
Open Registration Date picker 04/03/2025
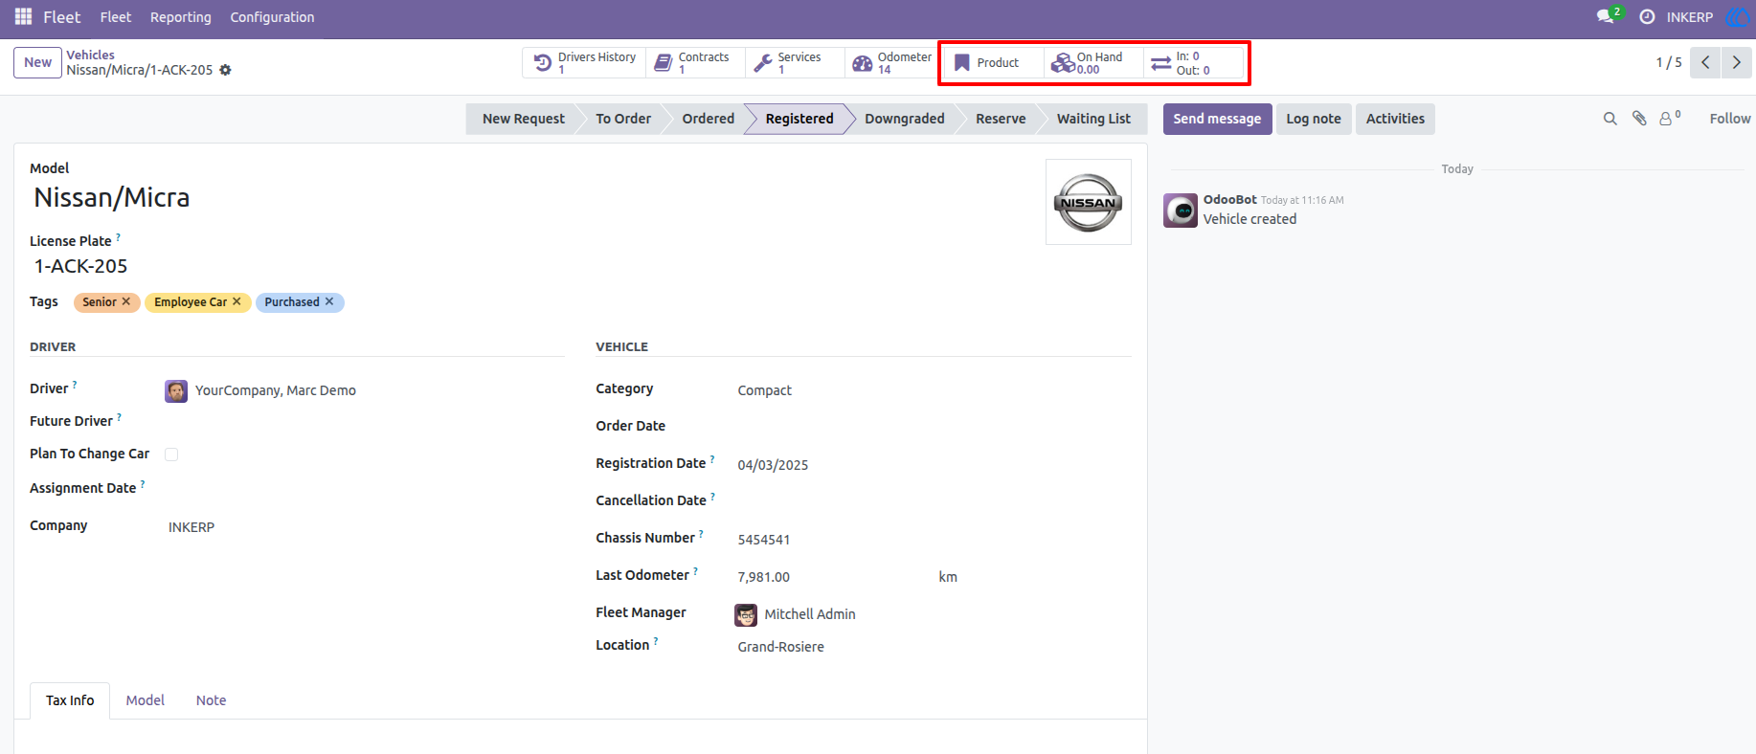[934, 465]
